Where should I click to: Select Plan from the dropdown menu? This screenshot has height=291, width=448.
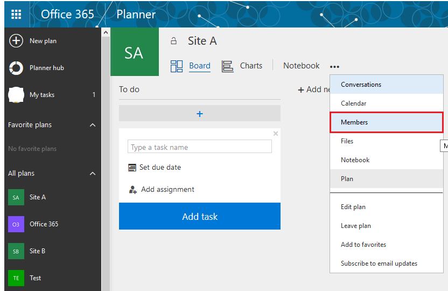[x=387, y=179]
